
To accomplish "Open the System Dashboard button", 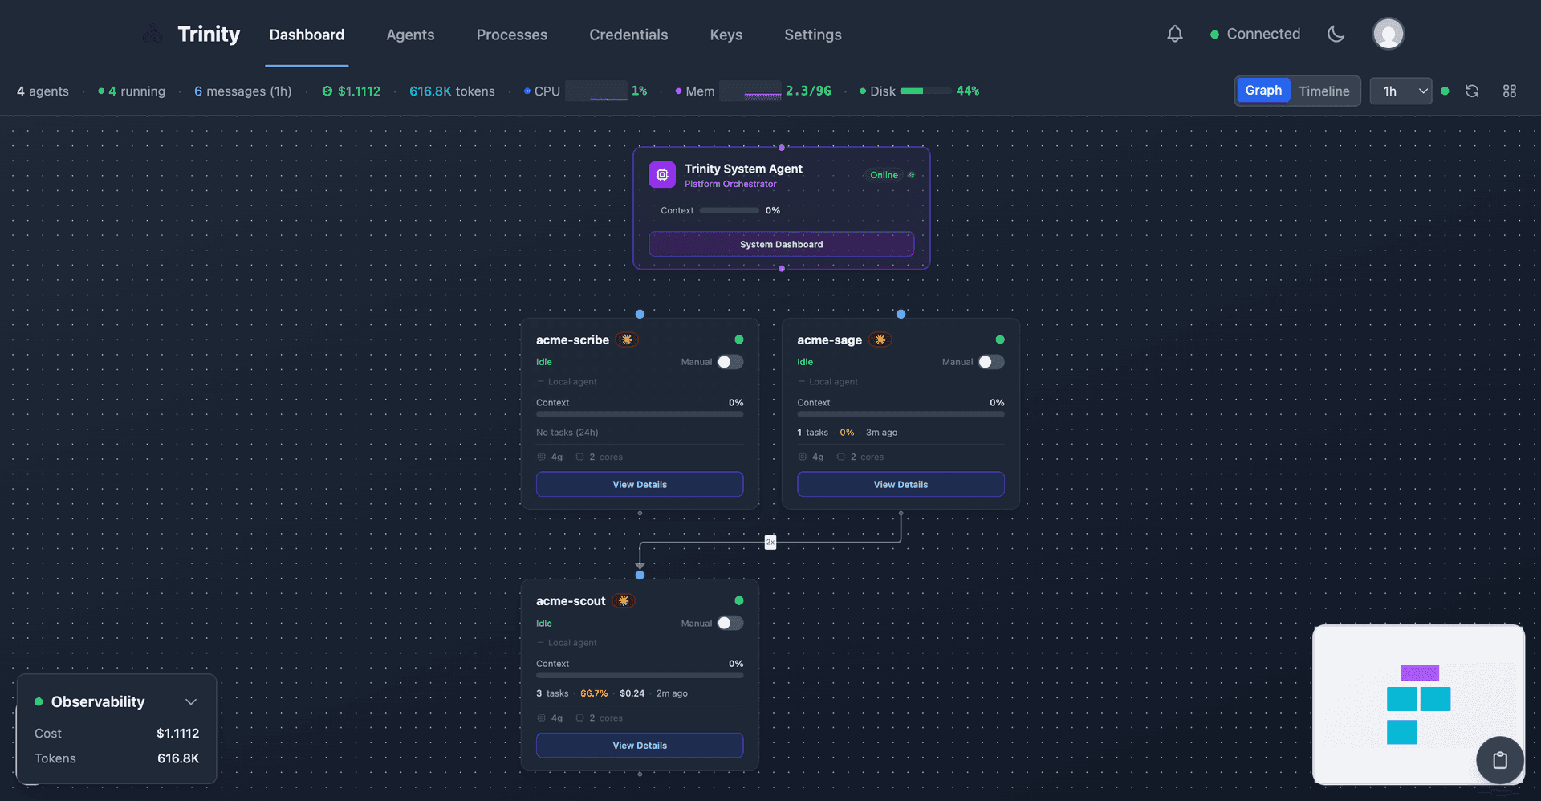I will (781, 244).
